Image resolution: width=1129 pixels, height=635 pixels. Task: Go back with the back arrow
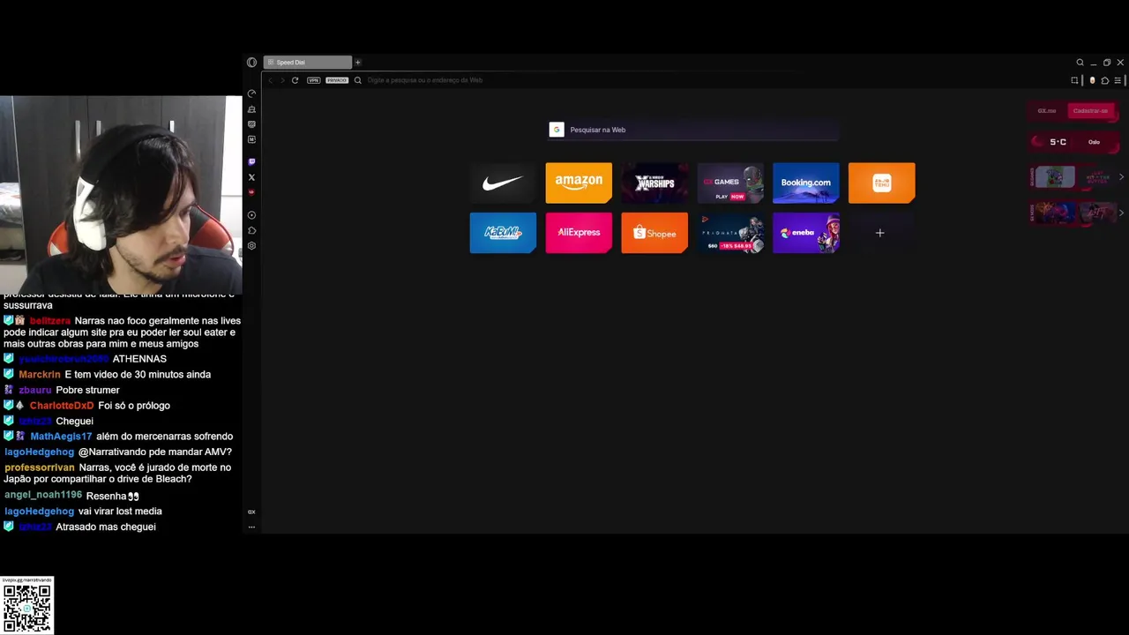[x=271, y=80]
